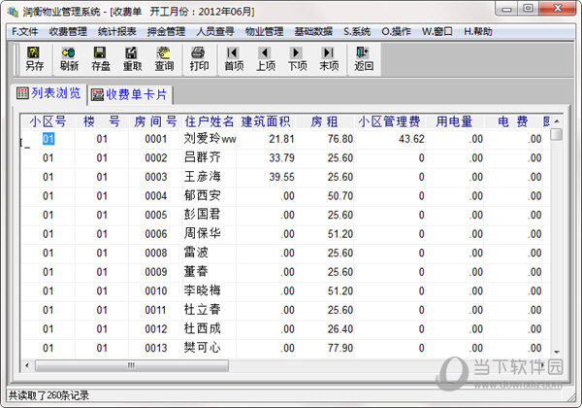Open the 收费管理 menu
Image resolution: width=582 pixels, height=408 pixels.
pyautogui.click(x=68, y=32)
